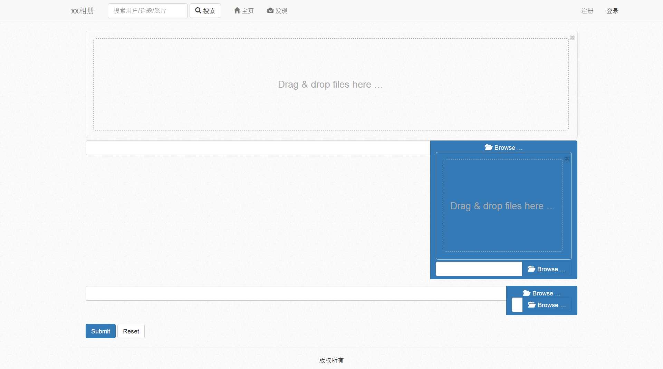Click the outer blue Browse button atop the nested panel
This screenshot has width=663, height=369.
pyautogui.click(x=503, y=147)
